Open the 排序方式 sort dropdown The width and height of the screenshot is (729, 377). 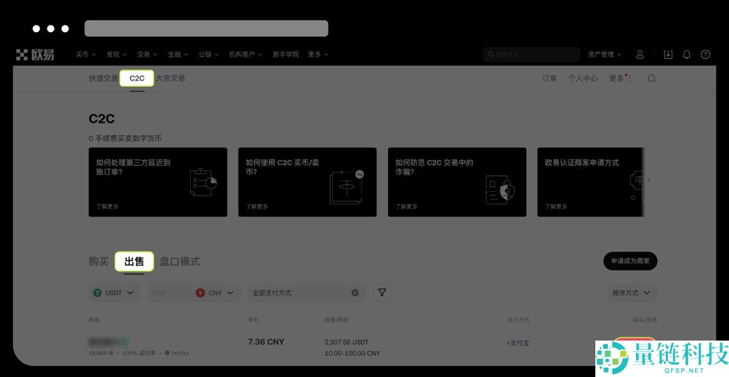point(632,293)
